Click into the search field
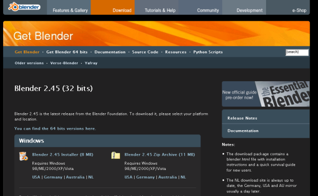This screenshot has height=196, width=318. point(297,52)
